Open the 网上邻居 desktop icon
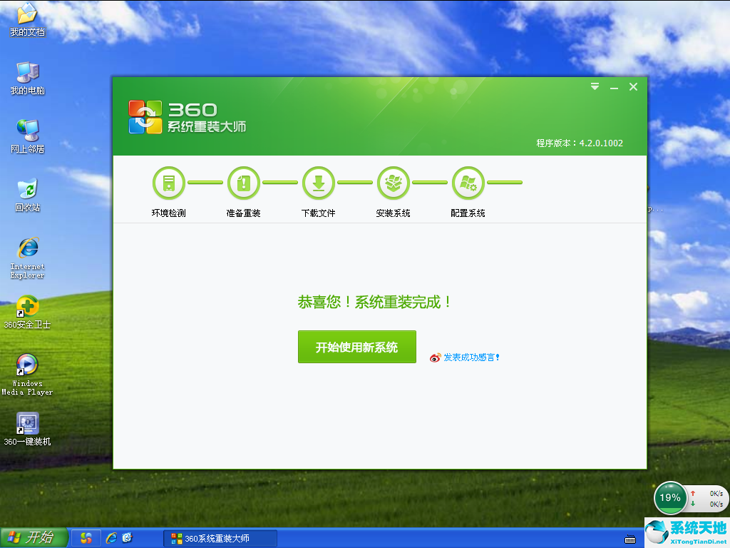The image size is (730, 548). click(x=27, y=131)
